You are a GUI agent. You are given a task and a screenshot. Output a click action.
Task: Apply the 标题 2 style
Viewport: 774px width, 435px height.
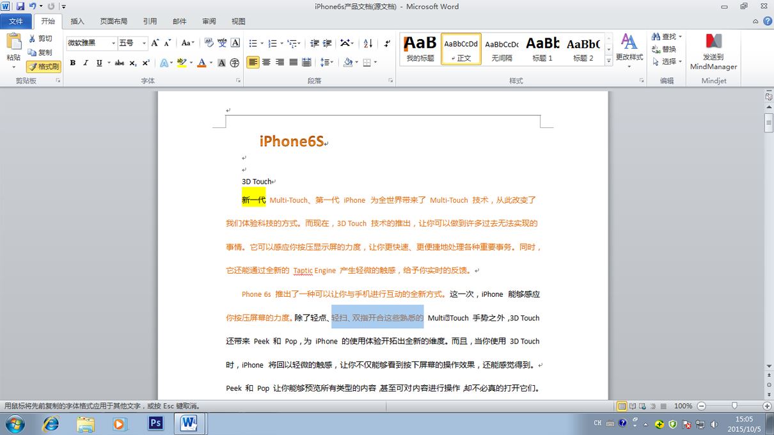(x=583, y=49)
